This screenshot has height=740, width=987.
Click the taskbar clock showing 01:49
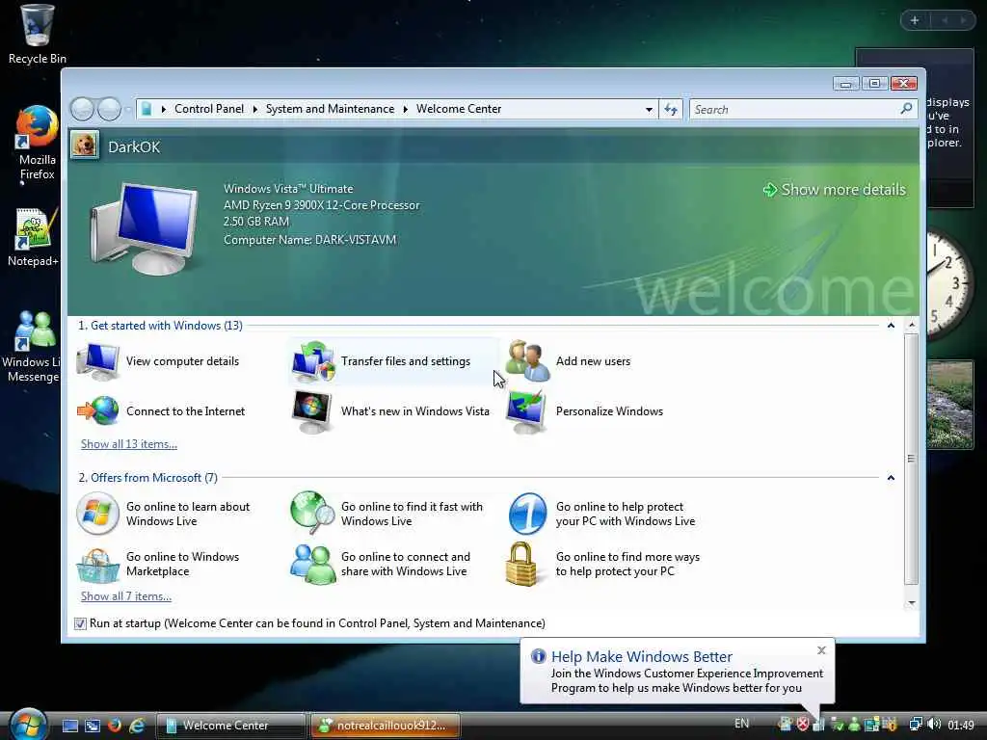tap(961, 725)
